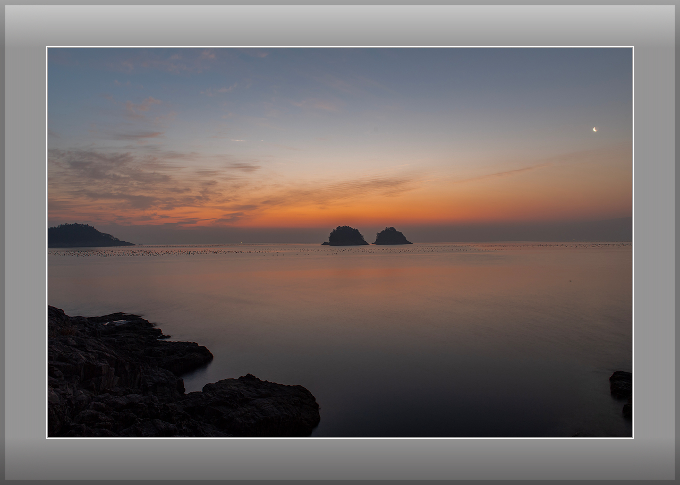Click the framed sunset seascape photo
Image resolution: width=680 pixels, height=485 pixels.
(x=340, y=242)
